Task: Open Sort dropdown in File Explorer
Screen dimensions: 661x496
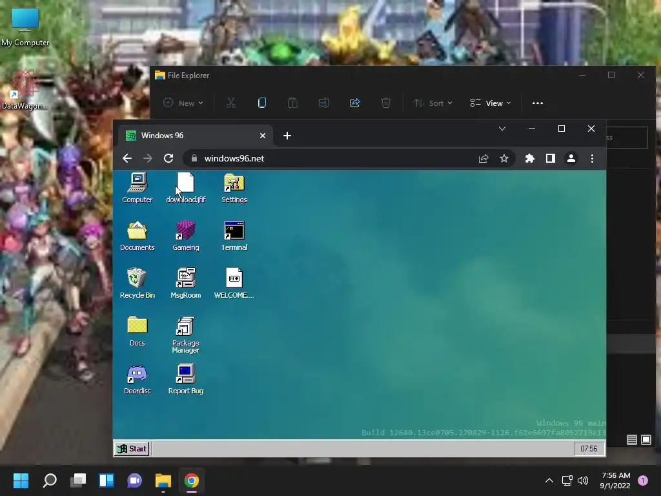Action: point(432,103)
